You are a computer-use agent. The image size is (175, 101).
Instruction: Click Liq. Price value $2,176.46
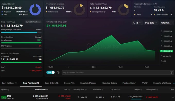116,97
